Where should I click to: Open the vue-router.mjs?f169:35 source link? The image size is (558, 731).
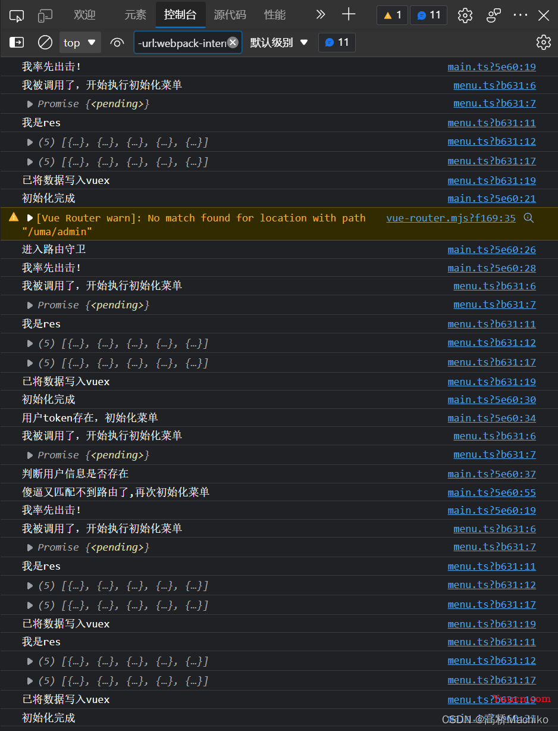[x=451, y=218]
